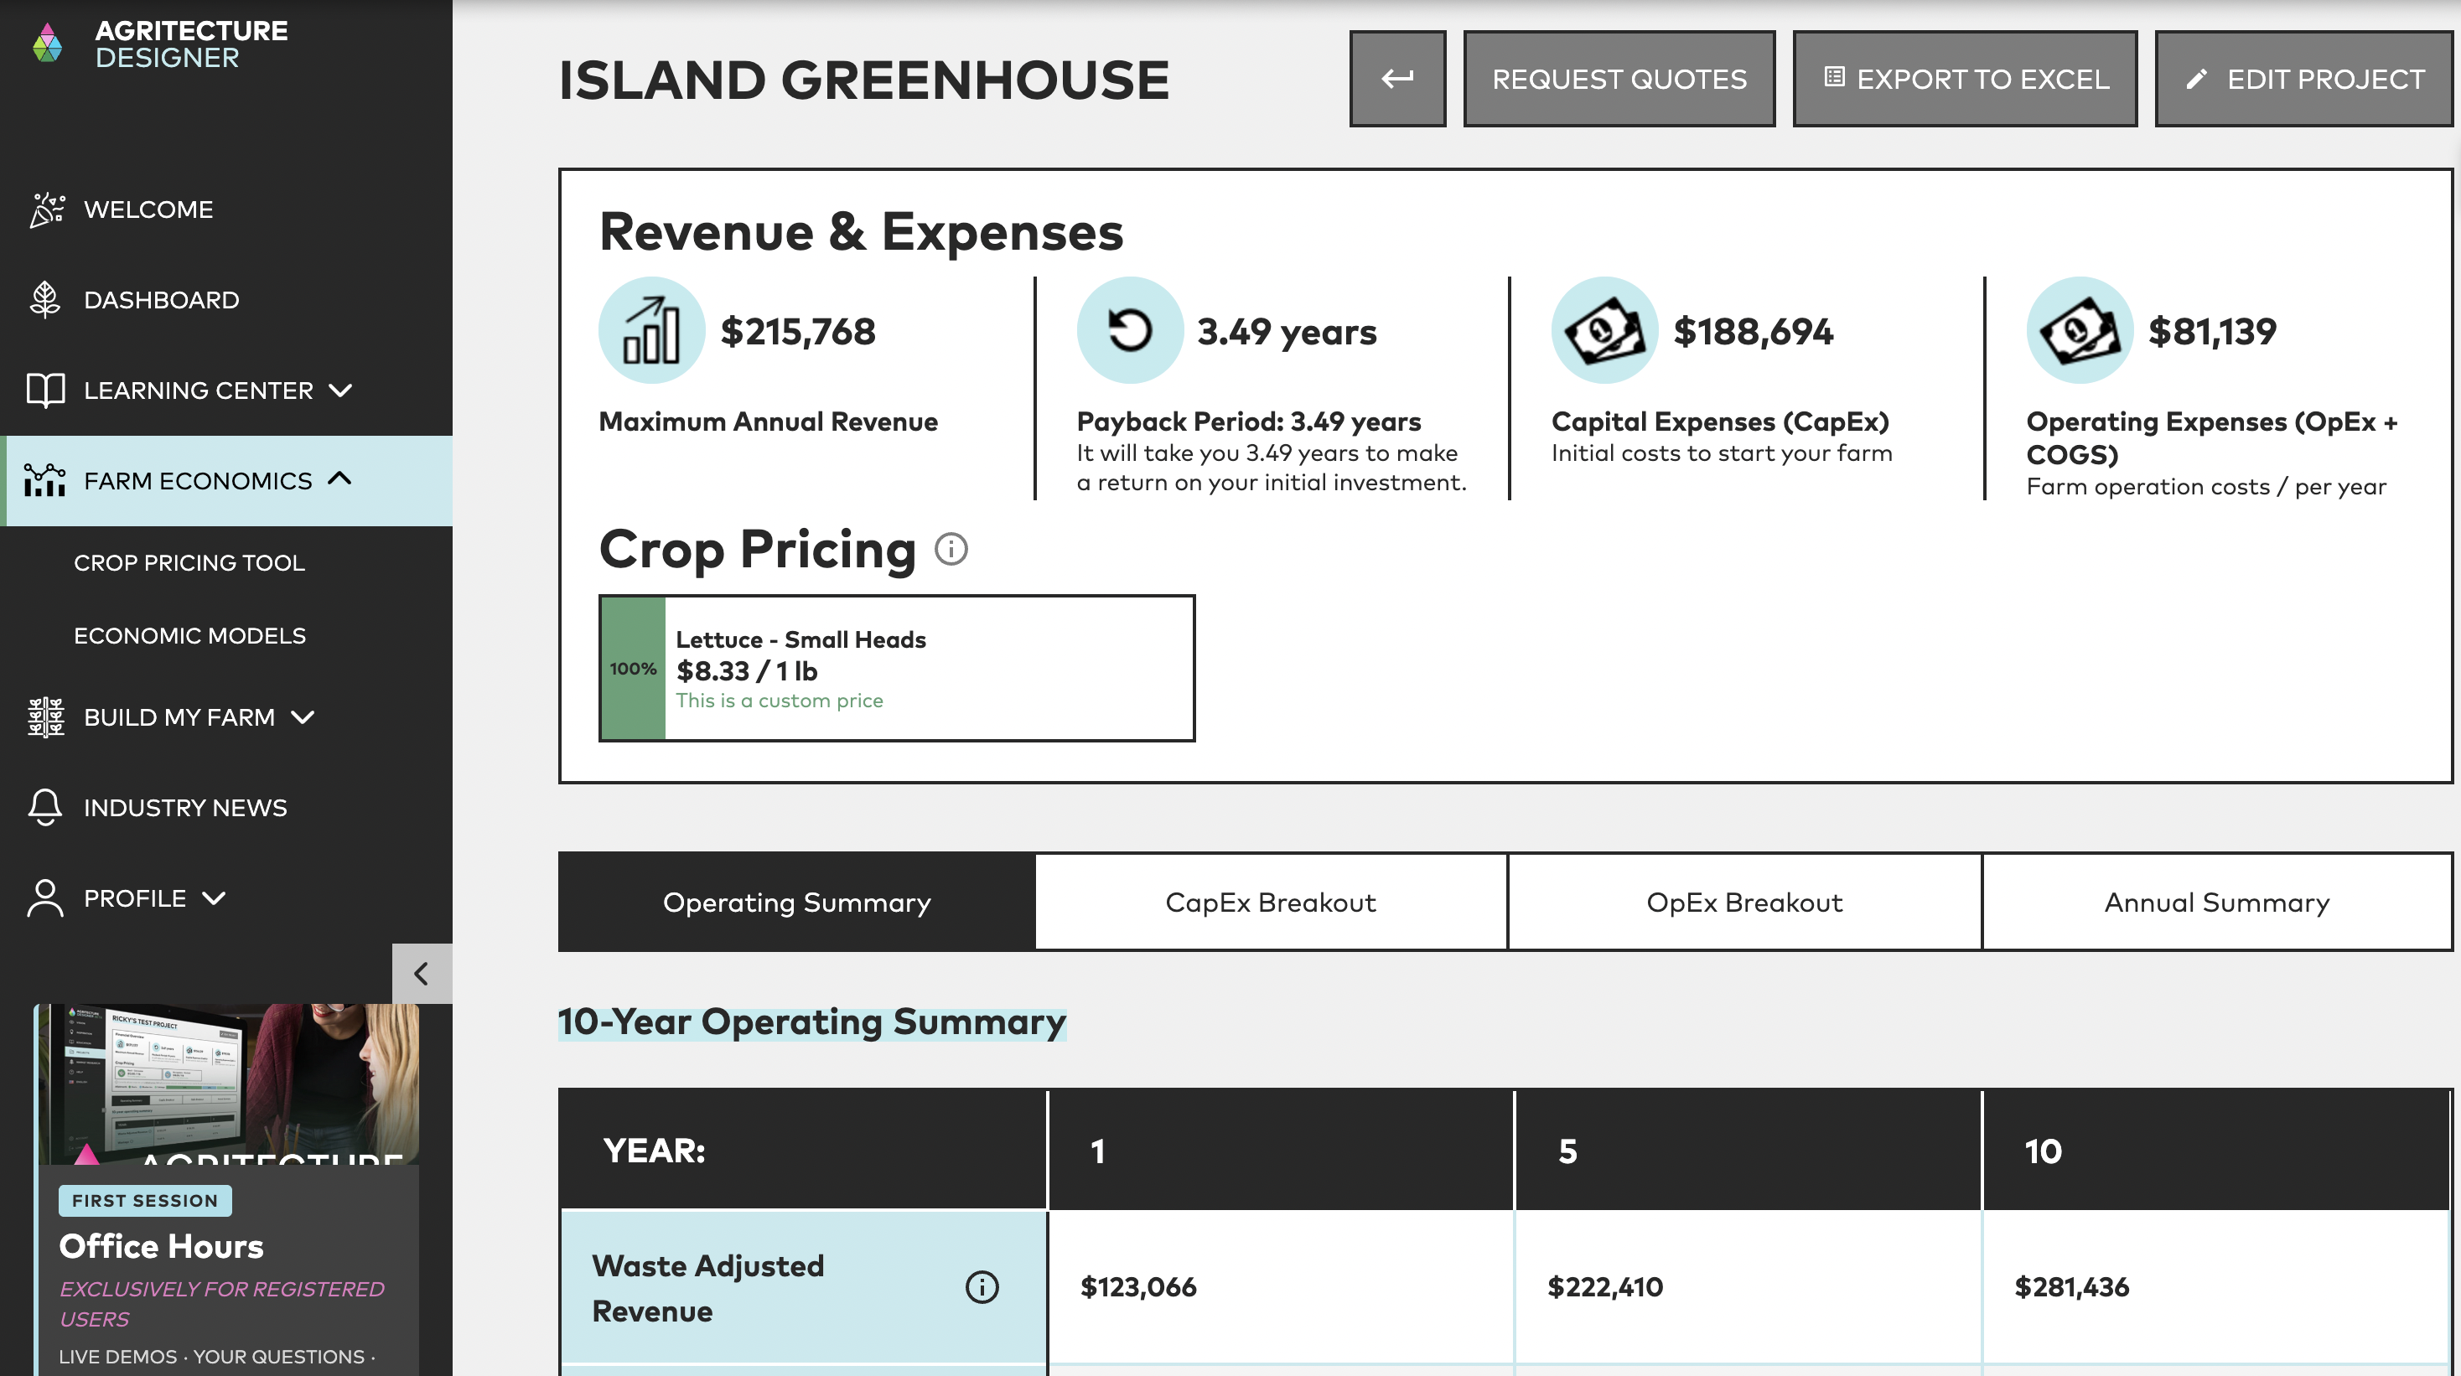Click the First Session badge

(x=145, y=1200)
